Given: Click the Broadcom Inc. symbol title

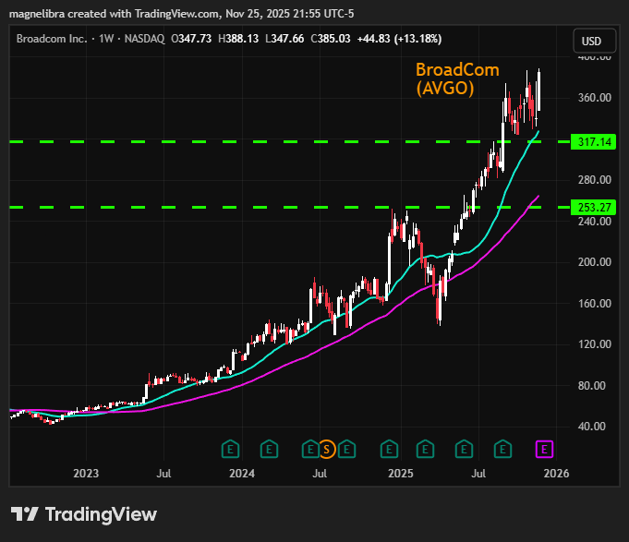Looking at the screenshot, I should 52,39.
